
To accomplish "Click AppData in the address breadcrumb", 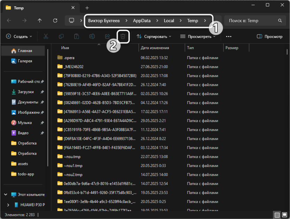I will point(142,21).
